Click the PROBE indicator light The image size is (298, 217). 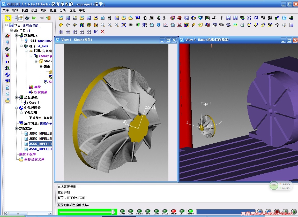point(139,212)
